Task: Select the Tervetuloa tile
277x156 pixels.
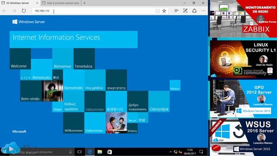Action: tap(84, 59)
